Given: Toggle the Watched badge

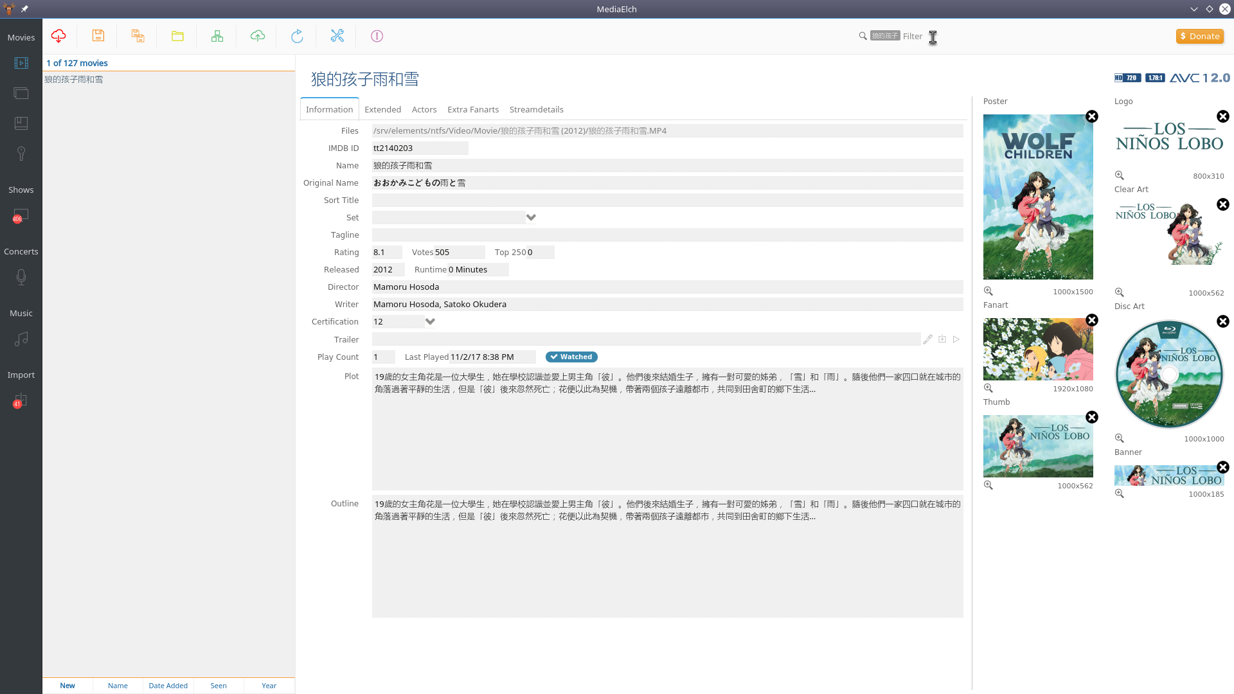Looking at the screenshot, I should click(571, 357).
